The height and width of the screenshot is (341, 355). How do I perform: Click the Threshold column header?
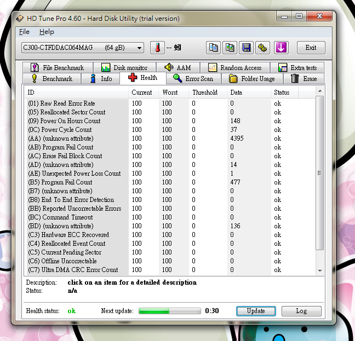click(x=208, y=93)
